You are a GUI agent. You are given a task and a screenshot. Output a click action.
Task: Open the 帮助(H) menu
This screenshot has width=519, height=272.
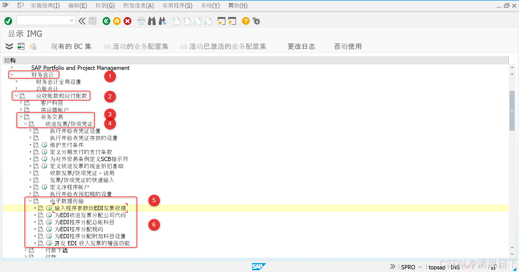[238, 6]
